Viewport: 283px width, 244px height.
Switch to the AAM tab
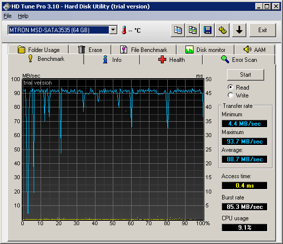[x=254, y=49]
